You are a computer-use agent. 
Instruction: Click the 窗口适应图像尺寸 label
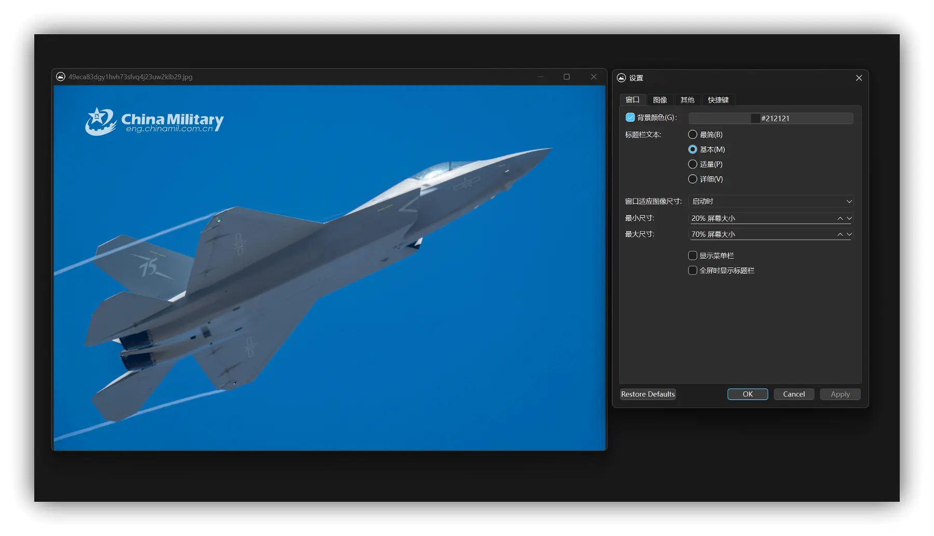pyautogui.click(x=653, y=201)
